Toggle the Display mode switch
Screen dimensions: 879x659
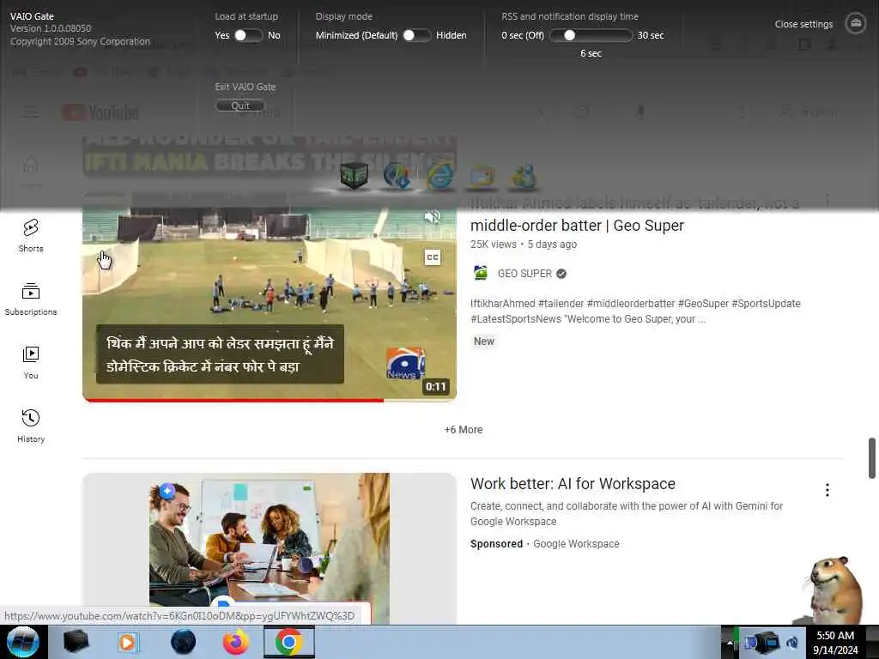pyautogui.click(x=417, y=35)
